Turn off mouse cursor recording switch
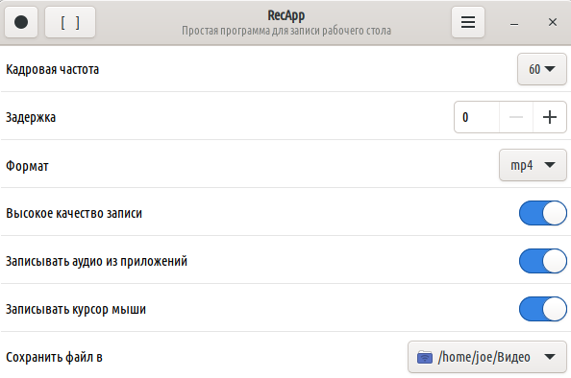The width and height of the screenshot is (571, 378). click(x=543, y=309)
